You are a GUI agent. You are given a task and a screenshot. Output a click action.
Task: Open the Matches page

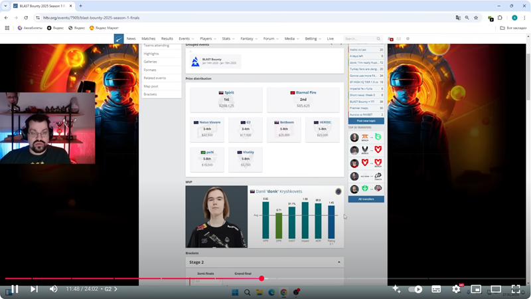(148, 39)
